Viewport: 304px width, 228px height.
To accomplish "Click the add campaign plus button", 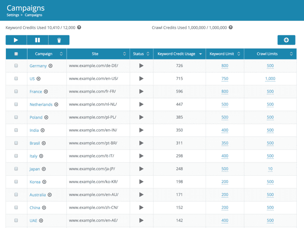I will coord(286,40).
